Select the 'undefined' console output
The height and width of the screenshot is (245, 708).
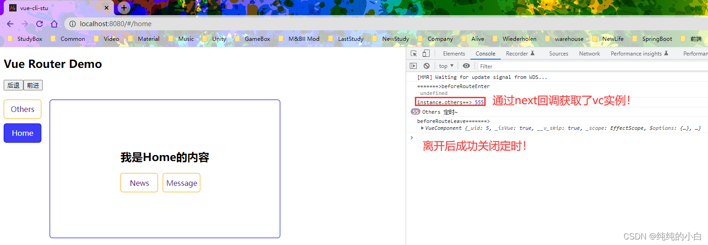[x=434, y=93]
